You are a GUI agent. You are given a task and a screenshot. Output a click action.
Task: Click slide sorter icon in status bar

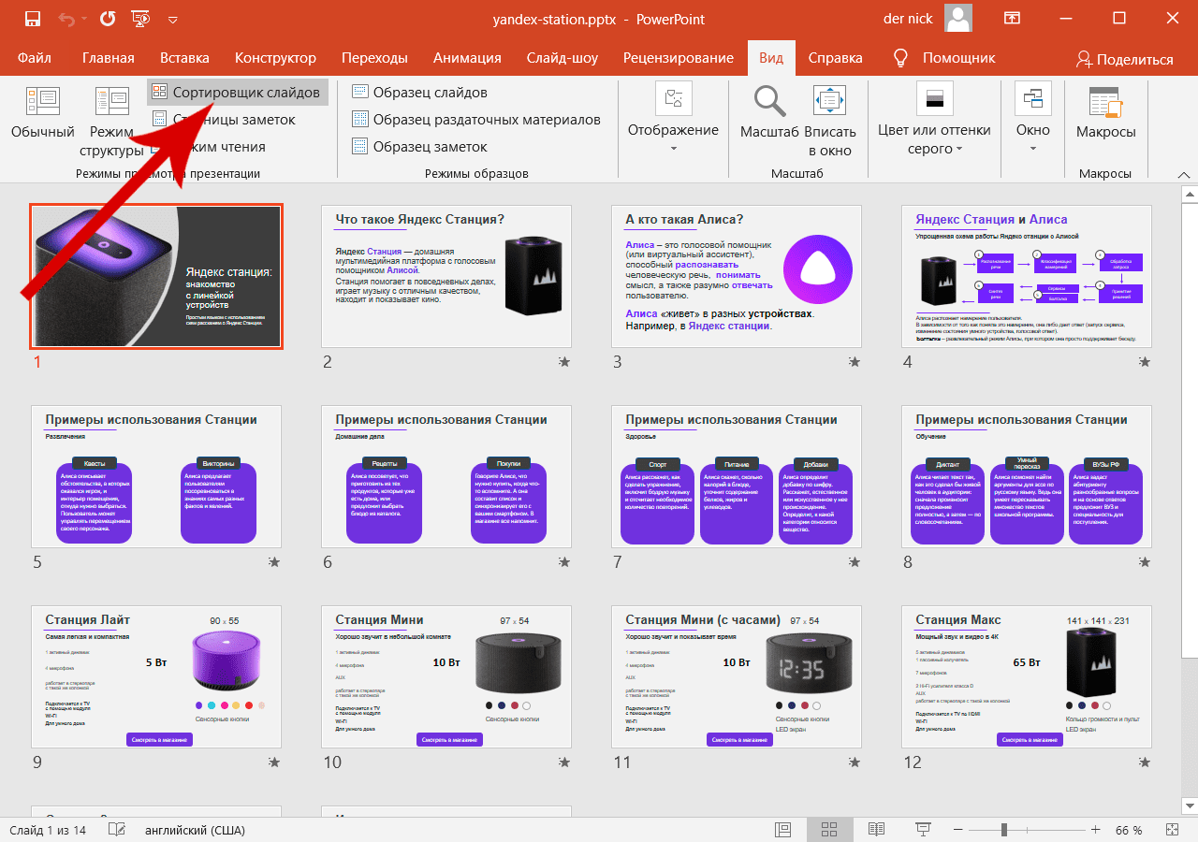tap(829, 830)
